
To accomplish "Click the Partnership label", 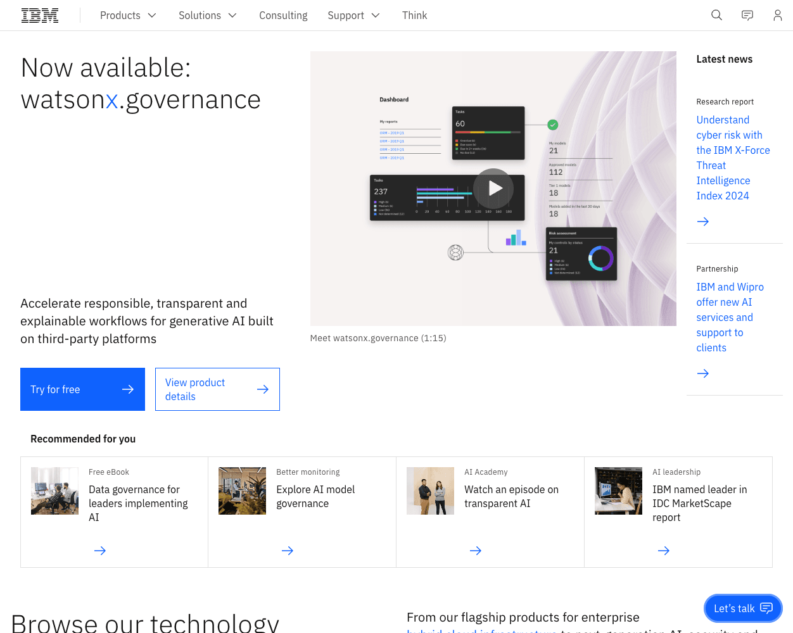I will [717, 268].
